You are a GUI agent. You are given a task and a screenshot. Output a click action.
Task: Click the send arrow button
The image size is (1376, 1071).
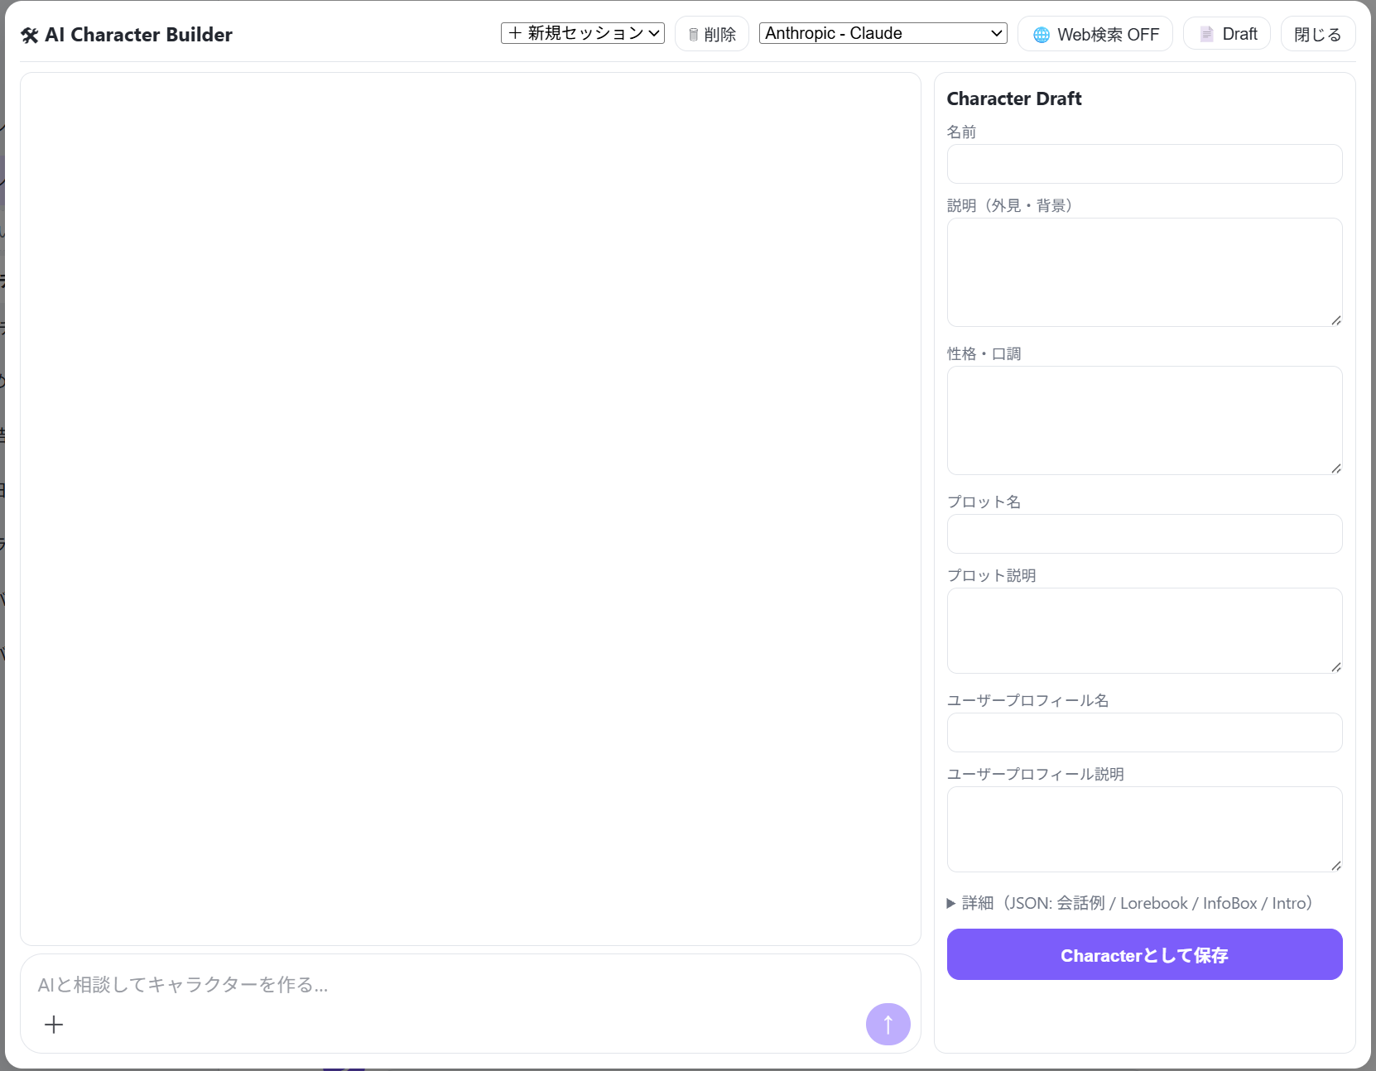pyautogui.click(x=888, y=1025)
